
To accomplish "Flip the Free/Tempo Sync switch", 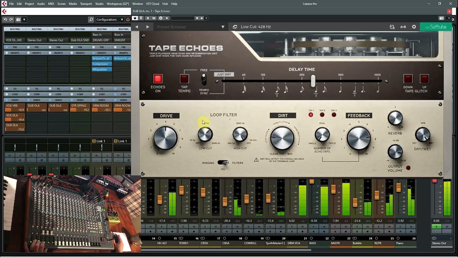I will pos(204,79).
